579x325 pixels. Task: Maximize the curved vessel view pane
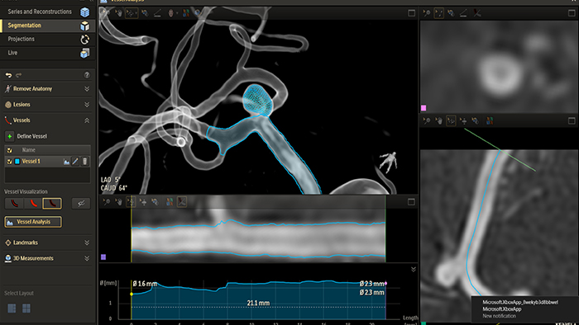(572, 120)
